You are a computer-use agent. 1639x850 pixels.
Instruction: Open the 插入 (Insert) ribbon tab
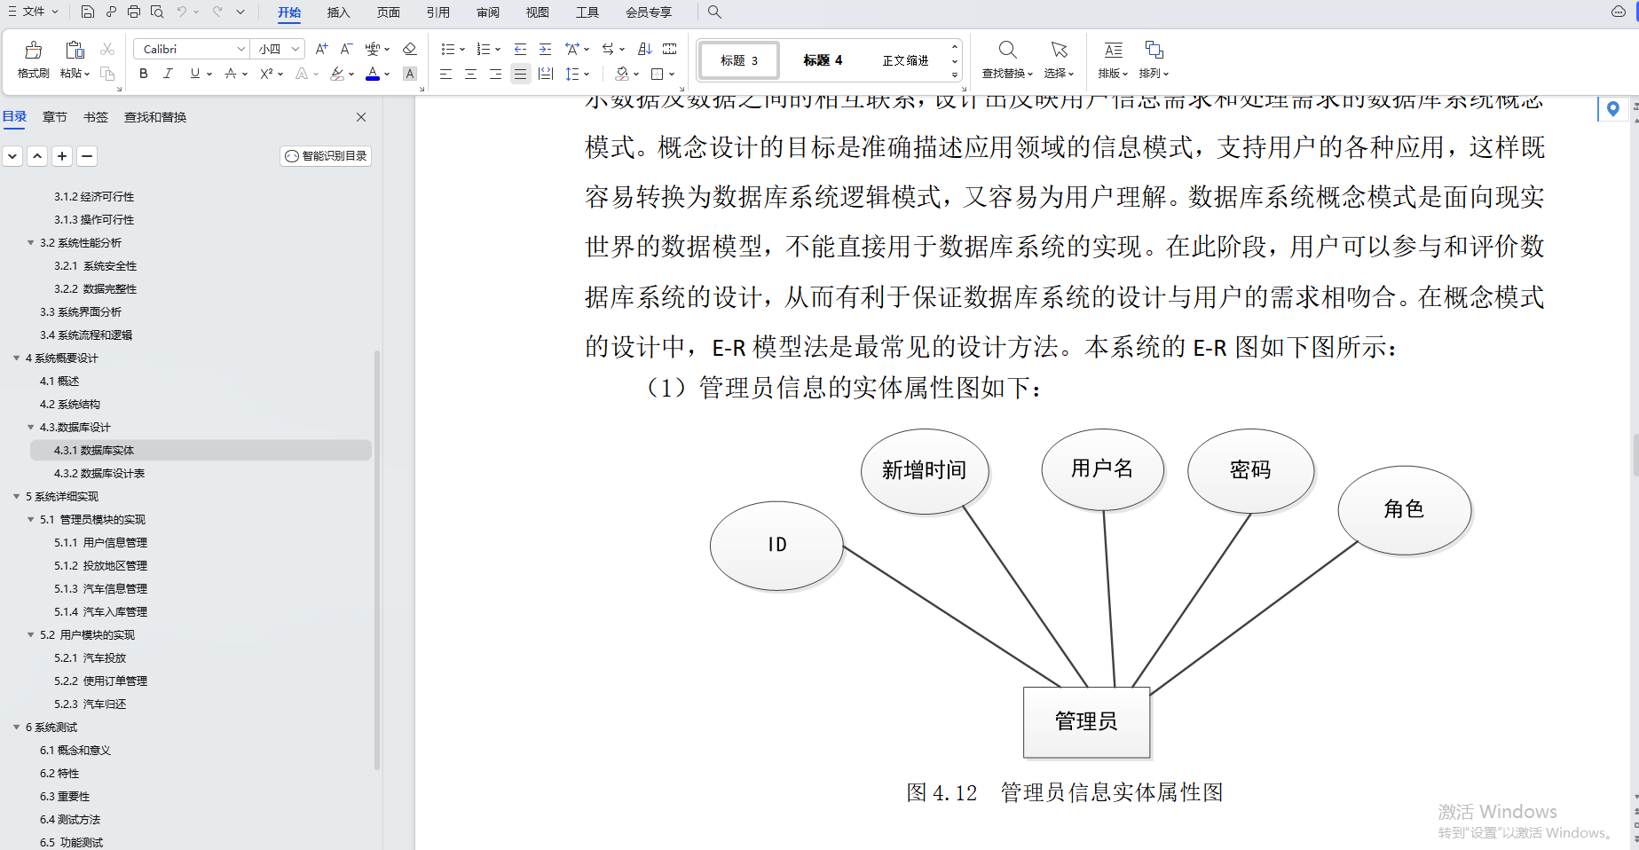click(x=338, y=12)
